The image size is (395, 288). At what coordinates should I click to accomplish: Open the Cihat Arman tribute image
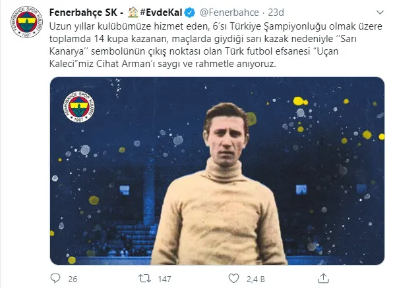pyautogui.click(x=217, y=171)
